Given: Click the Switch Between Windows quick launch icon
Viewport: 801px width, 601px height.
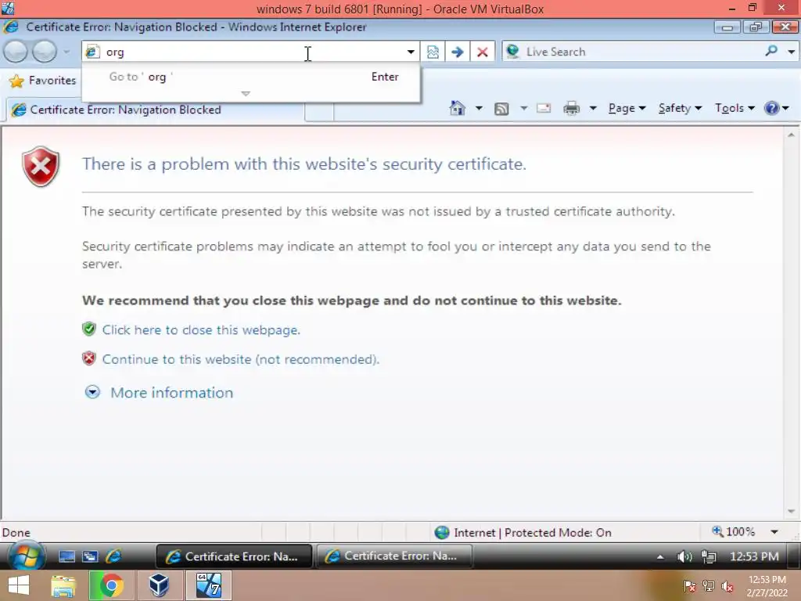Looking at the screenshot, I should click(91, 556).
